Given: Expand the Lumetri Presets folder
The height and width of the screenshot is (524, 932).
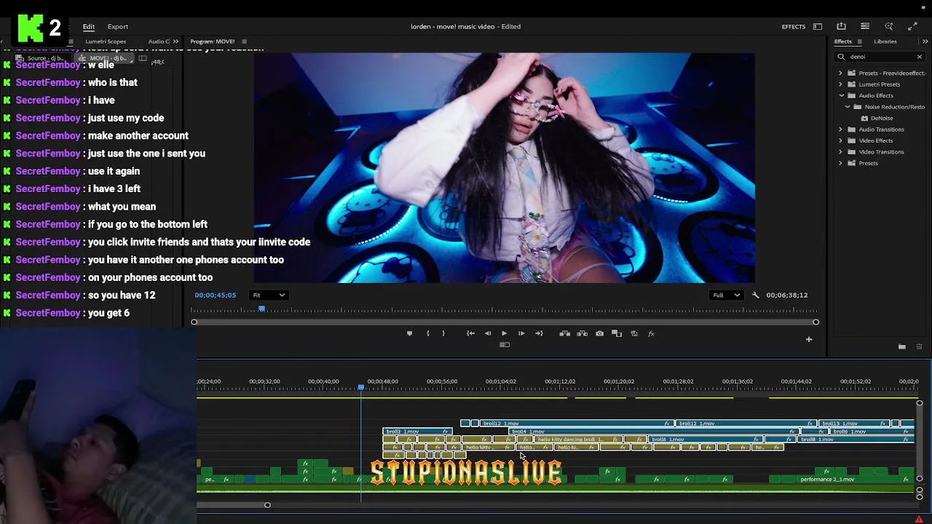Looking at the screenshot, I should pyautogui.click(x=840, y=84).
